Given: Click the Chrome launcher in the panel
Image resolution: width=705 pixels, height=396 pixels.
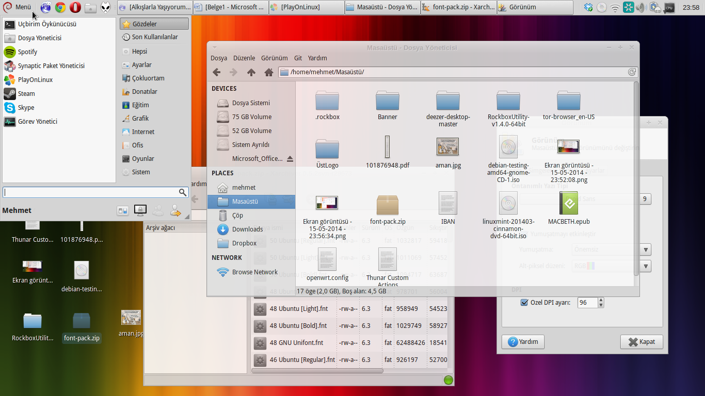Looking at the screenshot, I should (60, 7).
